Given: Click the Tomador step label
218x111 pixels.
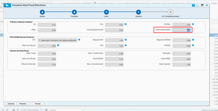Looking at the screenshot, I should coord(74,16).
